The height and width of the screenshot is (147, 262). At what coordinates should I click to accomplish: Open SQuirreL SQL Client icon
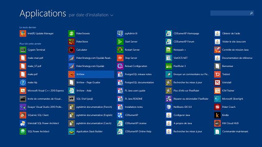(23, 115)
